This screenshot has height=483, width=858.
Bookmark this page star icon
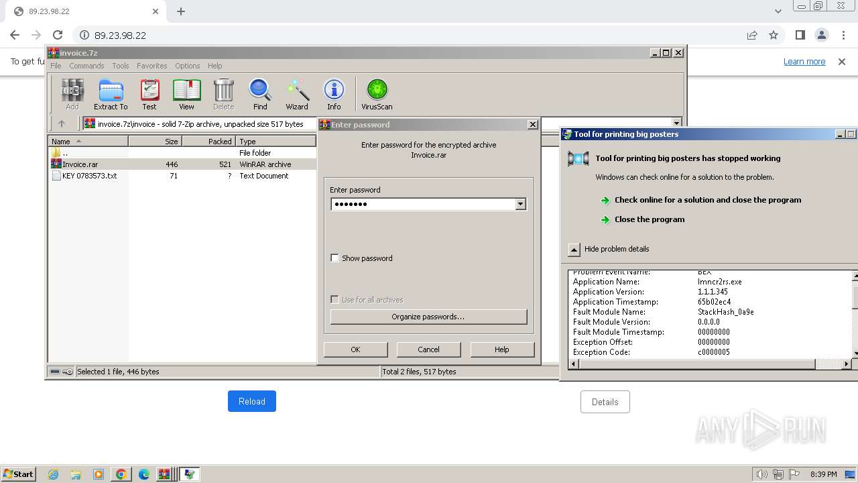coord(774,35)
